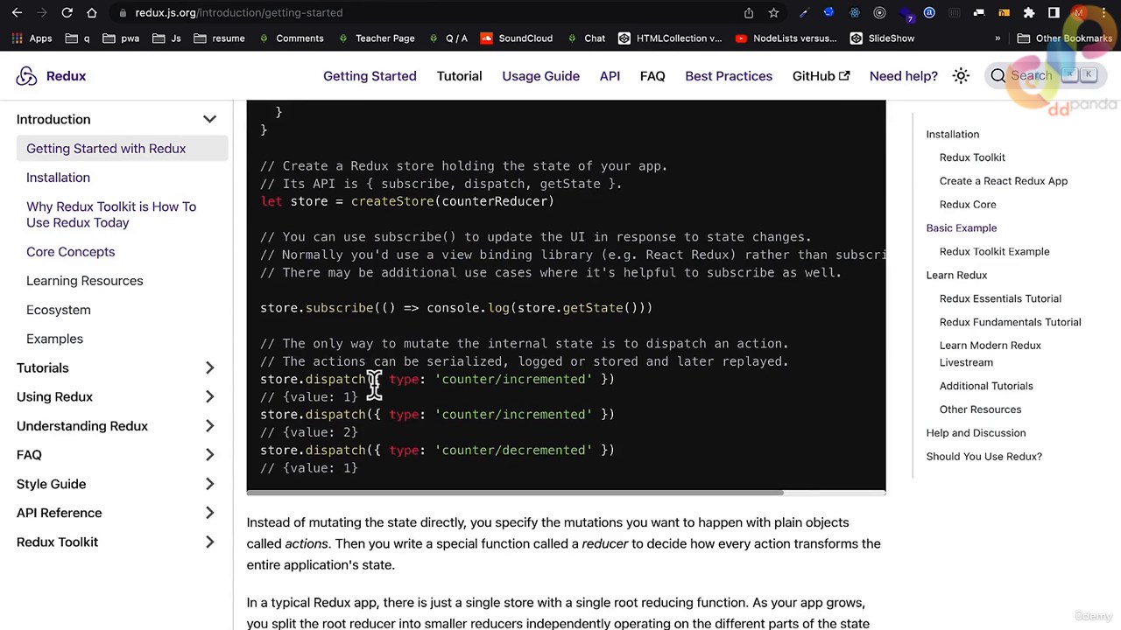Expand the Using Redux sidebar chevron

[209, 396]
